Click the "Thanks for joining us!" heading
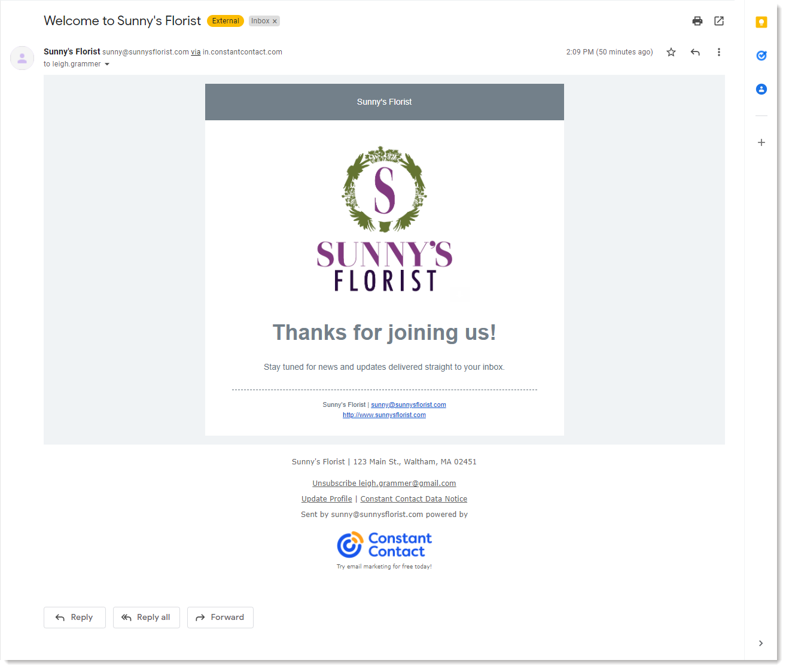This screenshot has height=669, width=786. pos(385,333)
